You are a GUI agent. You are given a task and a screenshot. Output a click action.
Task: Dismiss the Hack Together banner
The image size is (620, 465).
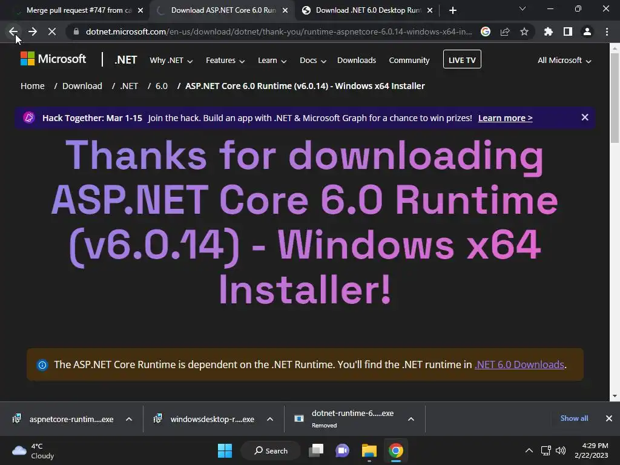click(585, 117)
